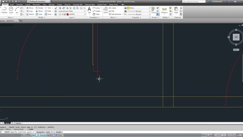This screenshot has height=137, width=243.
Task: Switch to the Insert ribbon tab
Action: pyautogui.click(x=12, y=5)
